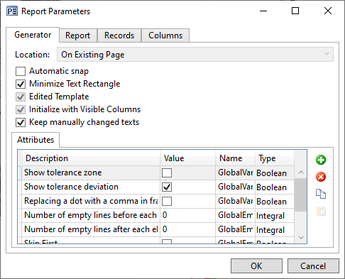
Task: Click value field of empty lines before each
Action: click(188, 215)
